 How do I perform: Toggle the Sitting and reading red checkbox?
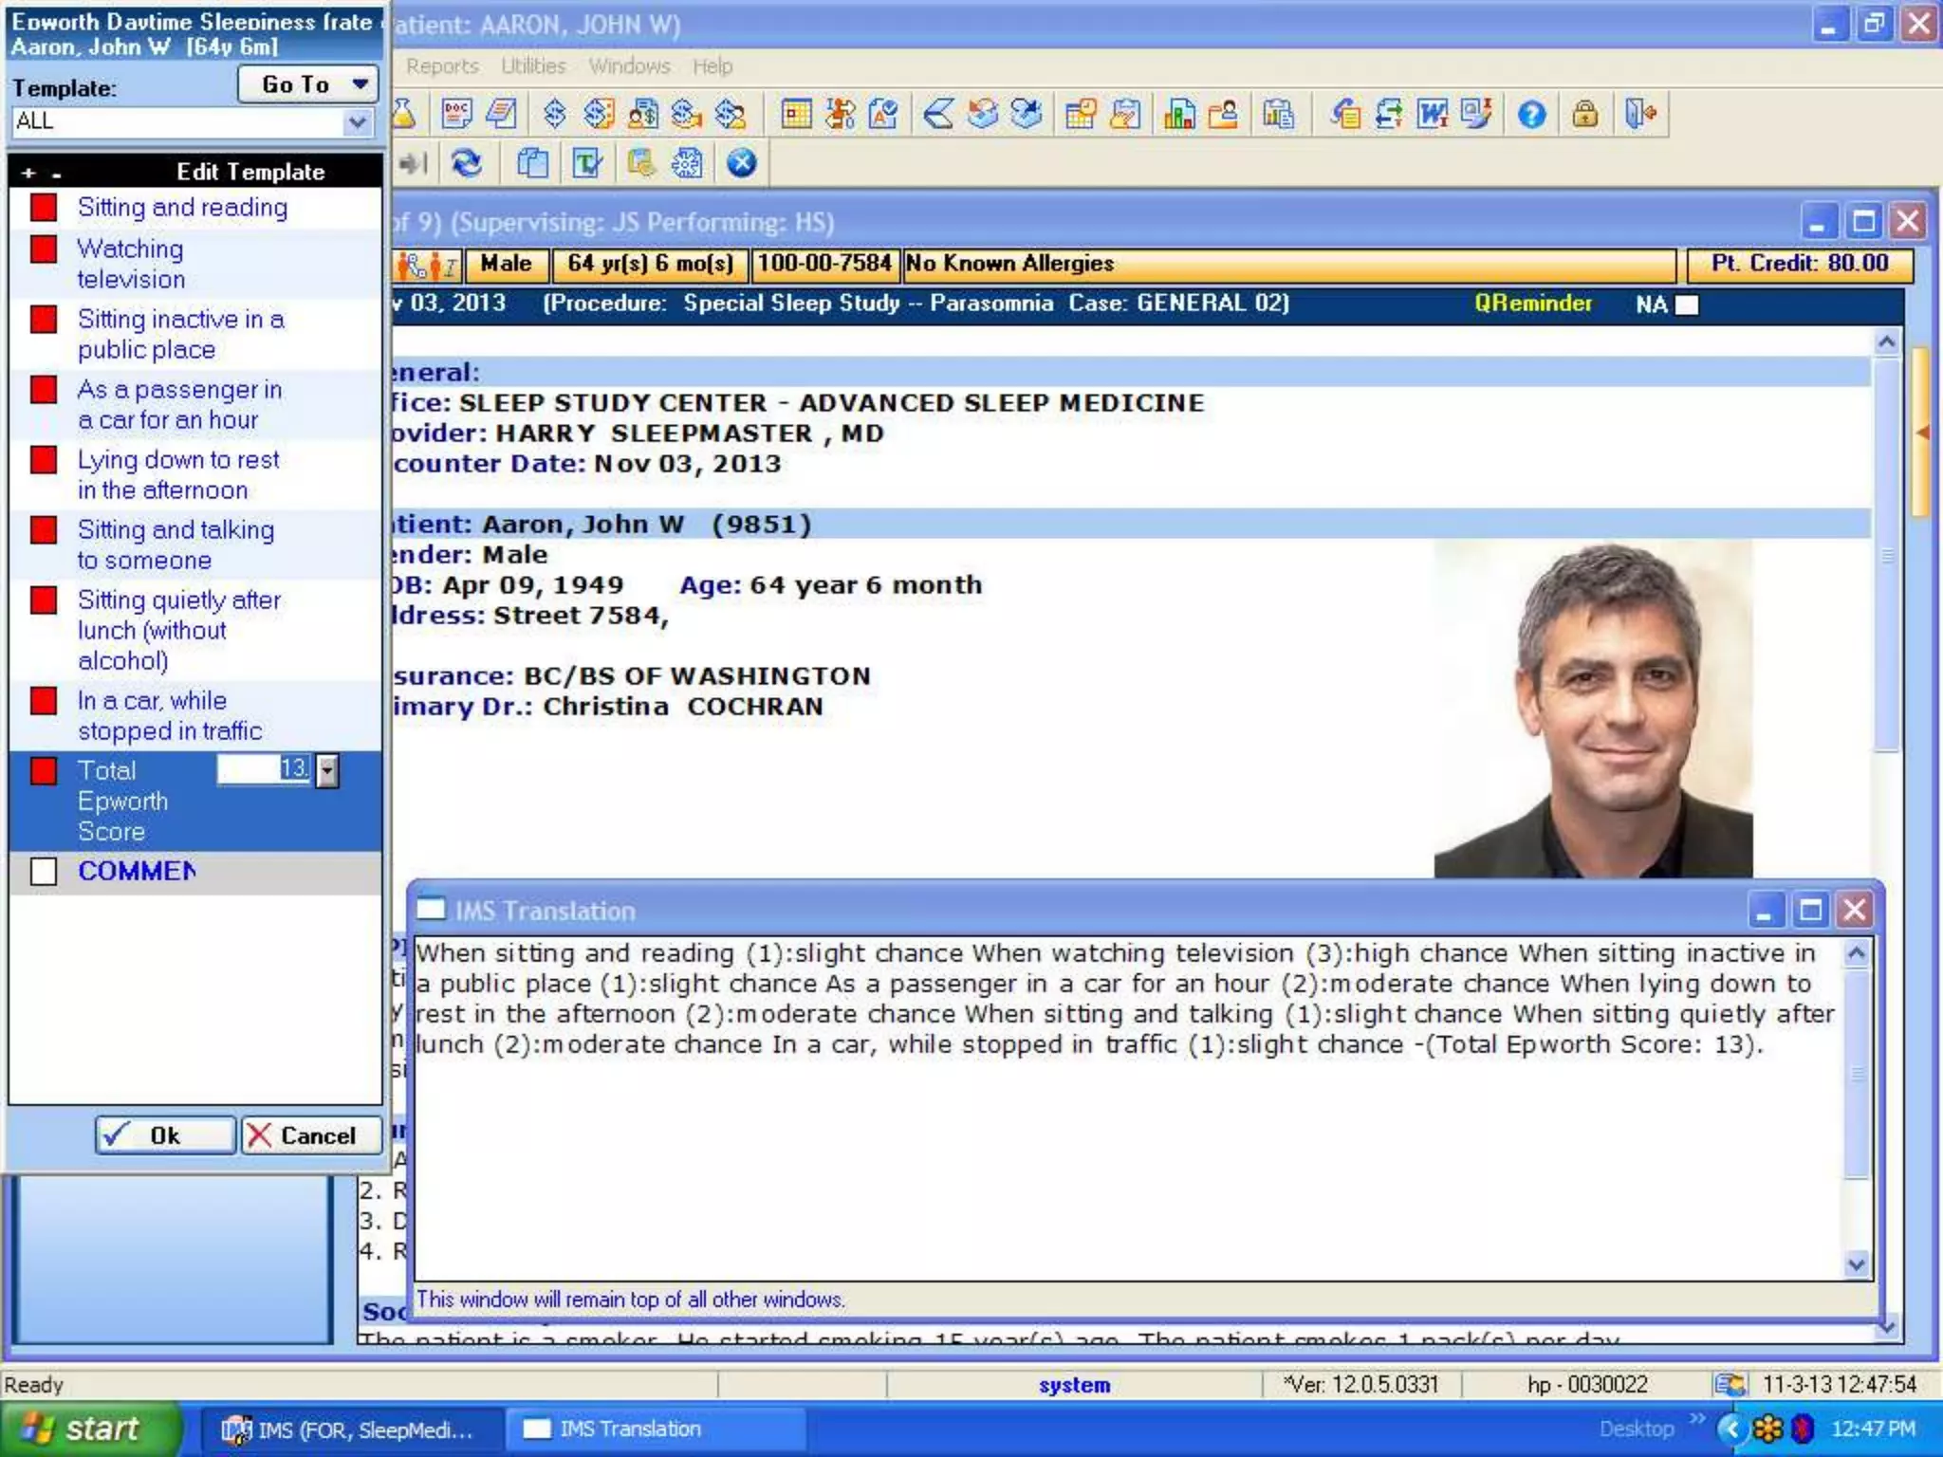[x=44, y=208]
